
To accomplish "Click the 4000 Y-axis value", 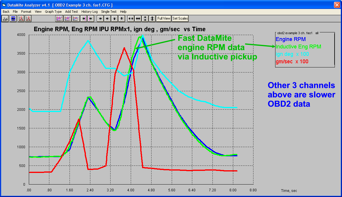I will click(x=21, y=35).
